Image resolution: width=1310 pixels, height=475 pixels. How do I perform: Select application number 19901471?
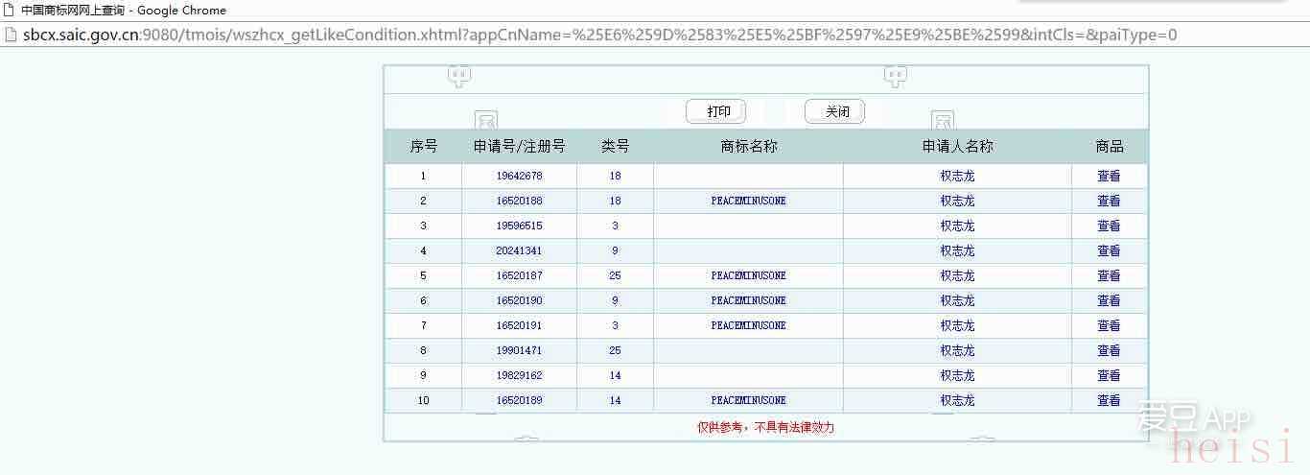click(x=519, y=351)
